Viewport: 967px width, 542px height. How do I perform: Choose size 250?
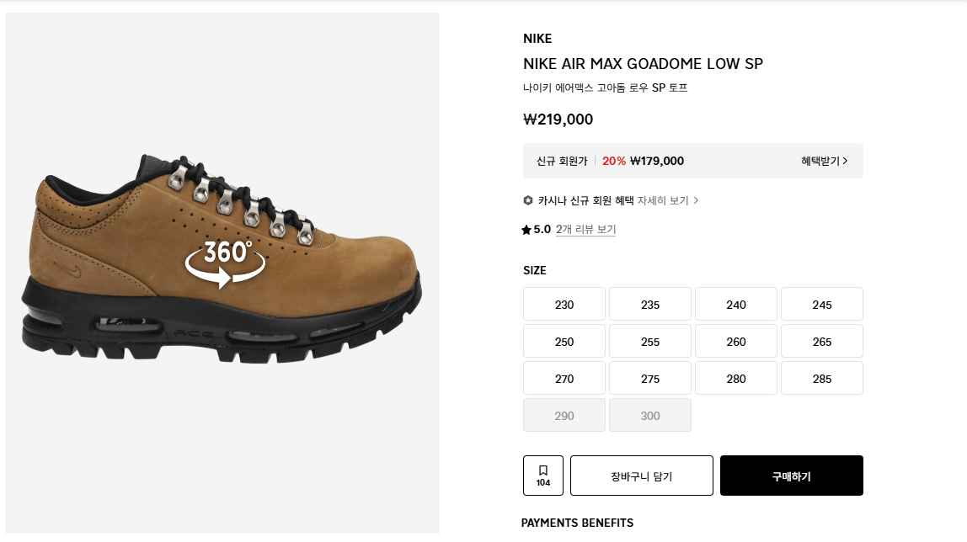564,341
